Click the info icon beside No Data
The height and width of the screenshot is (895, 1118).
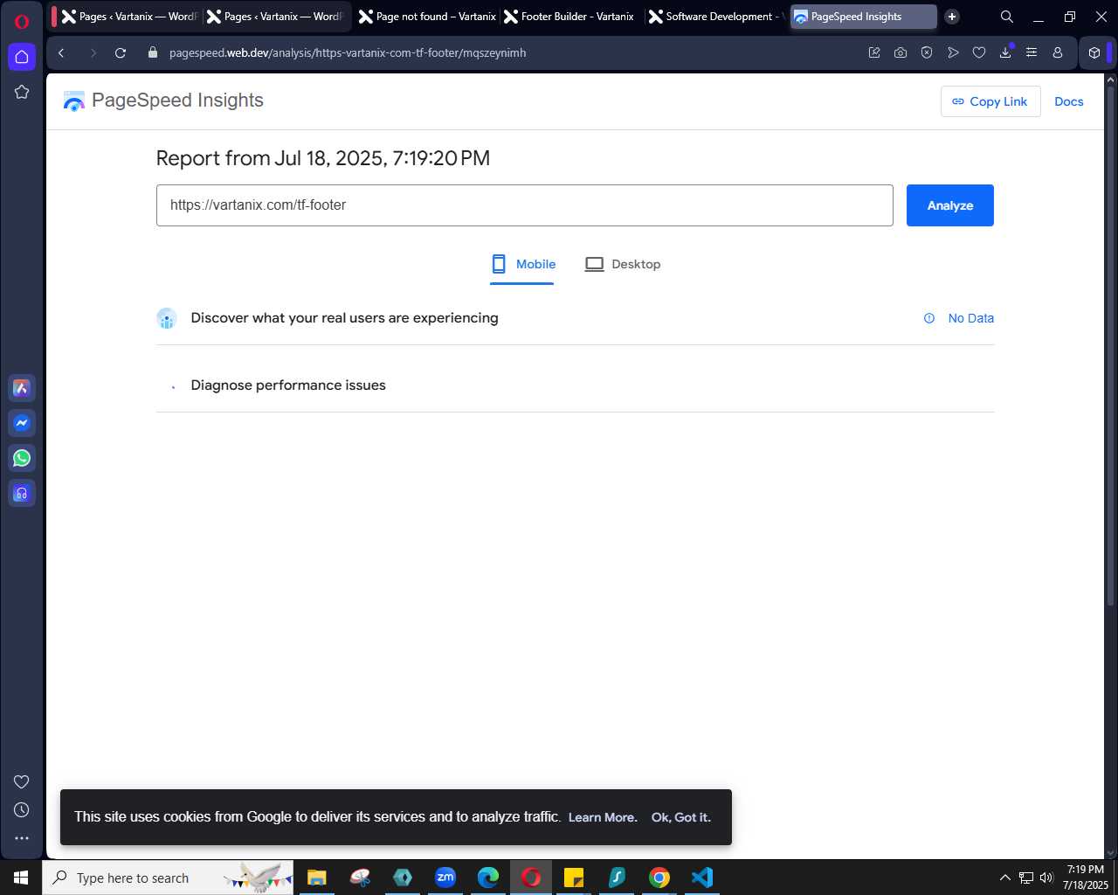929,318
